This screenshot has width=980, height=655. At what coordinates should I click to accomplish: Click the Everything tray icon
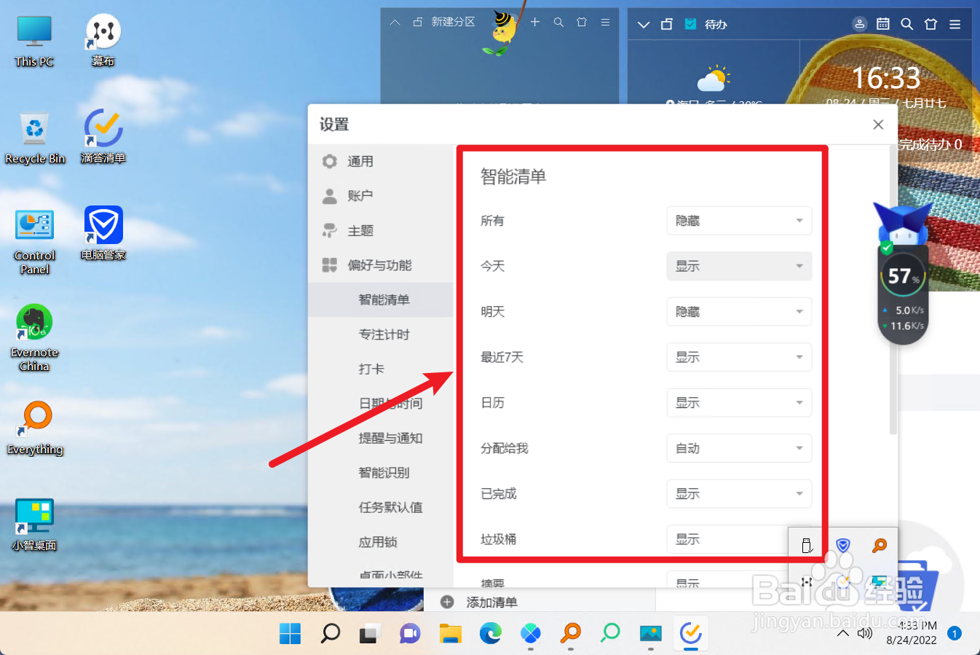[x=880, y=545]
